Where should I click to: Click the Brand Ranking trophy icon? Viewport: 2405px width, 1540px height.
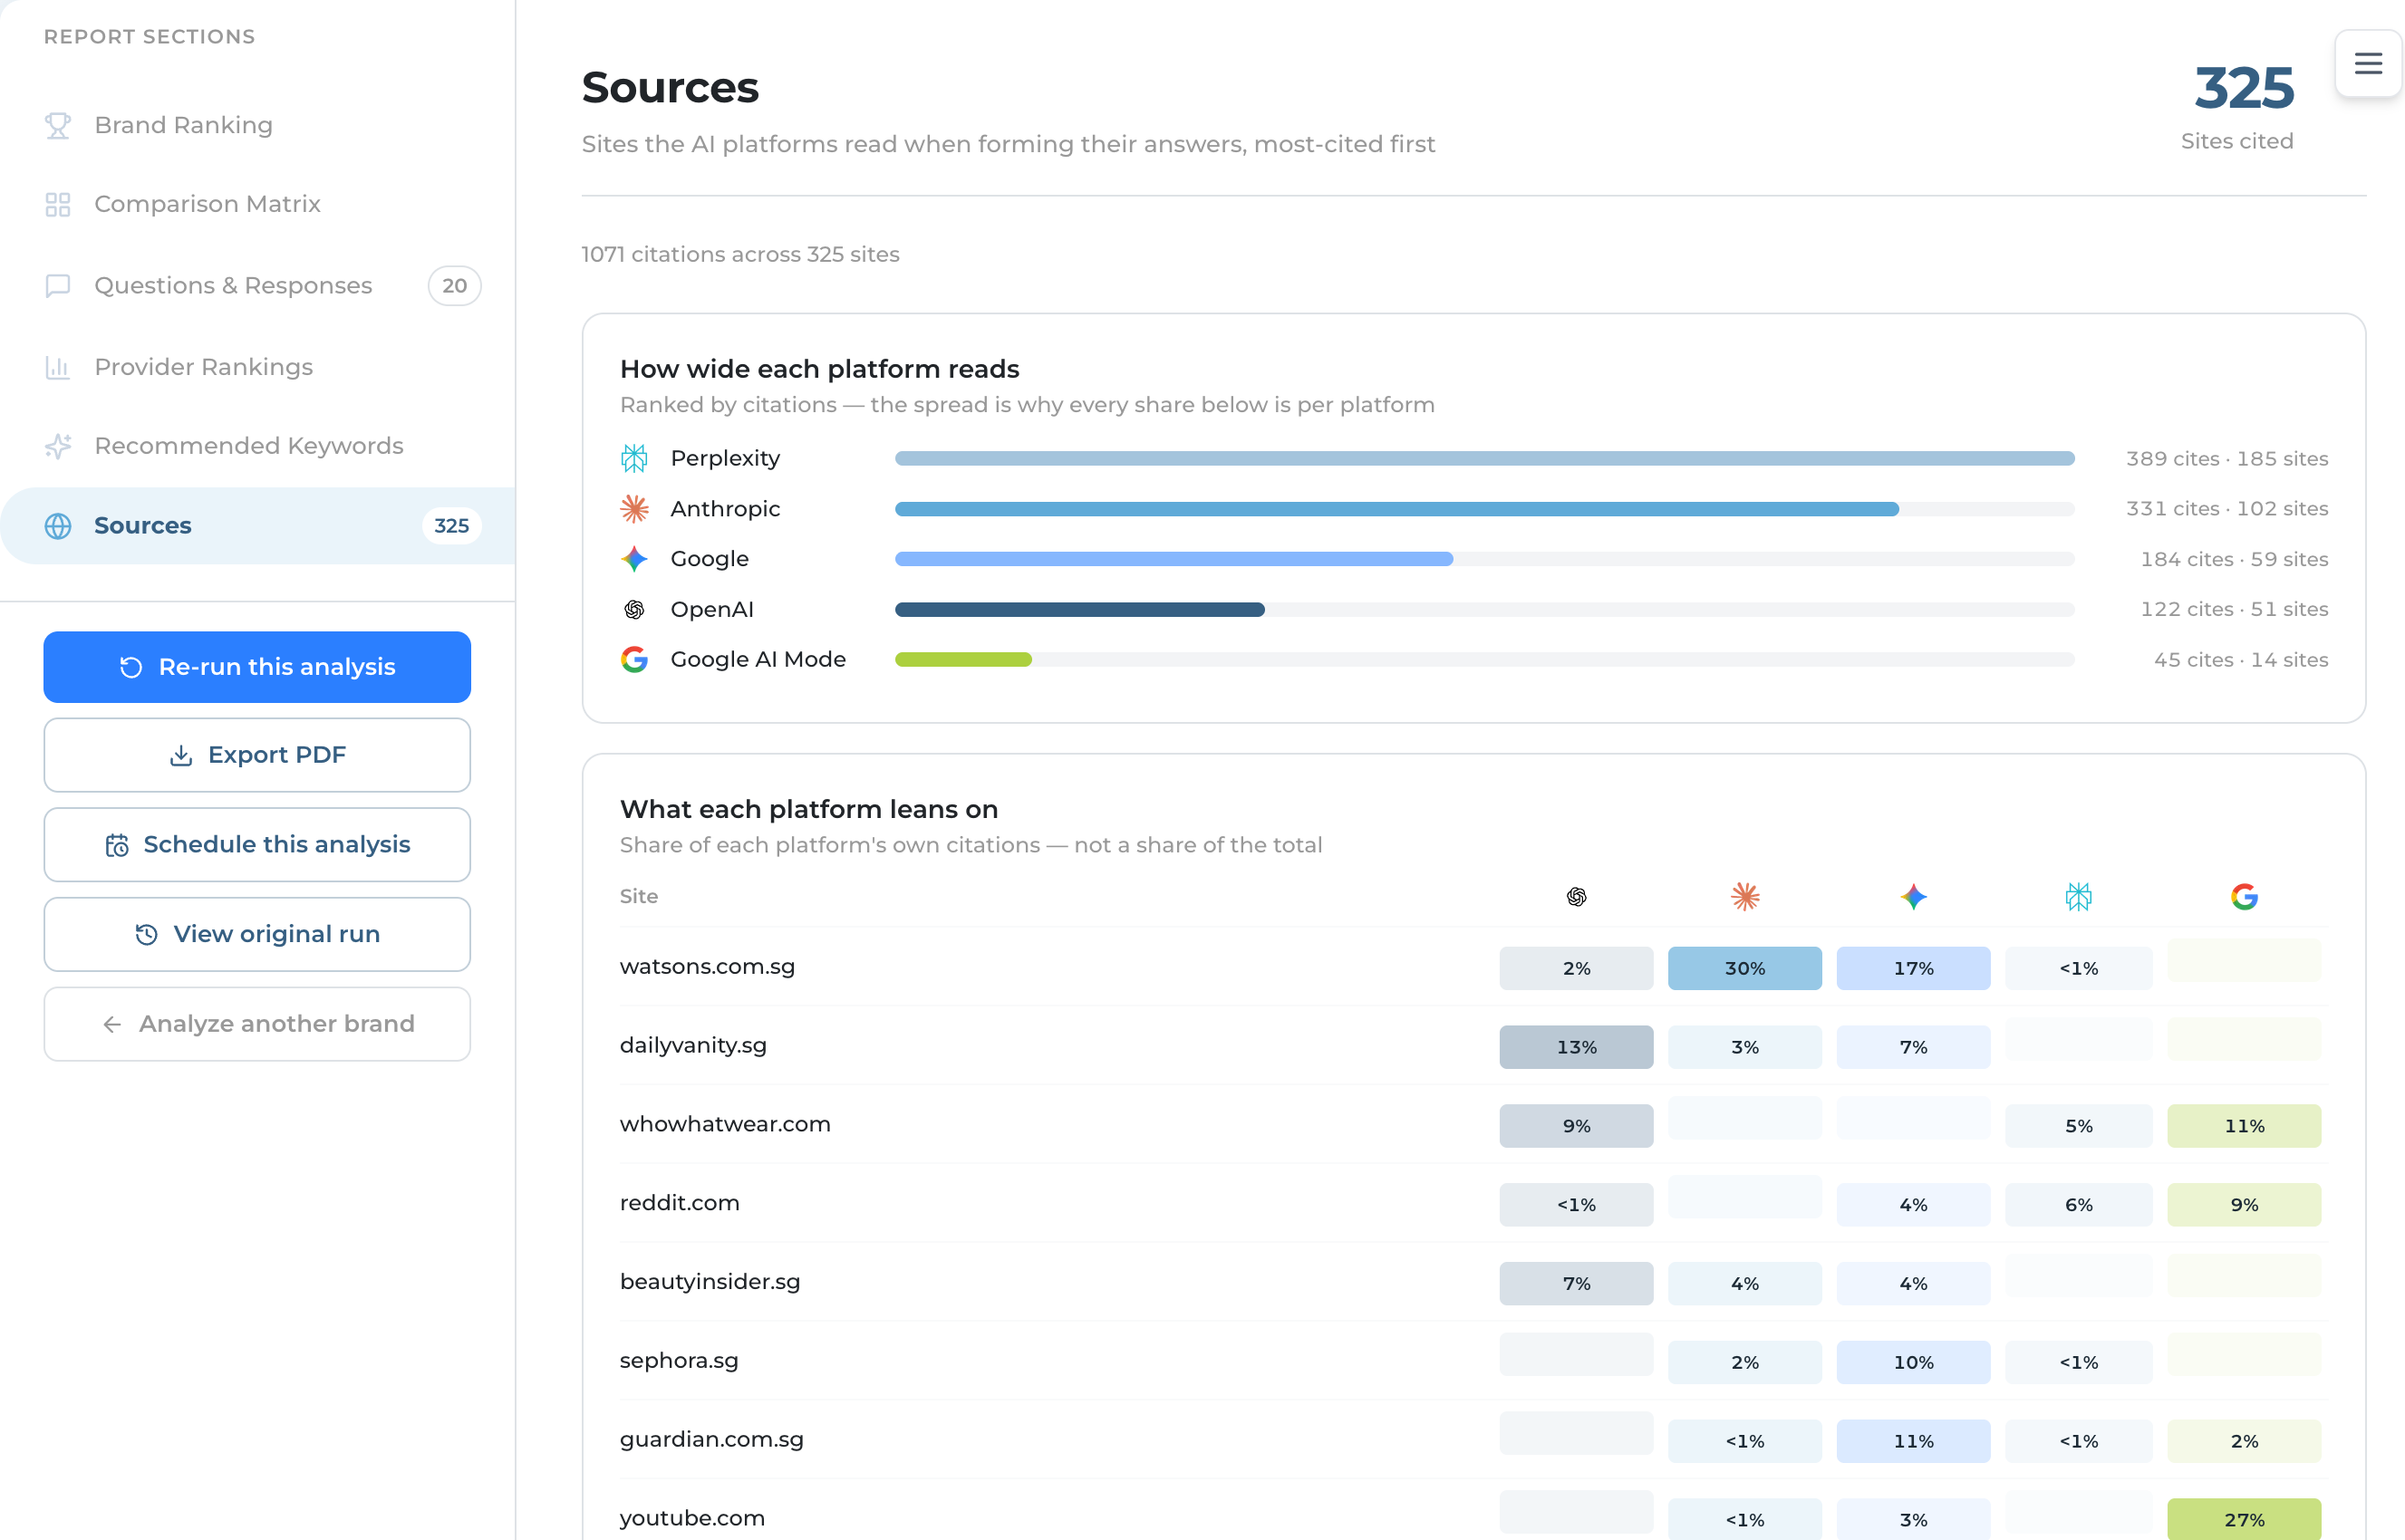58,125
